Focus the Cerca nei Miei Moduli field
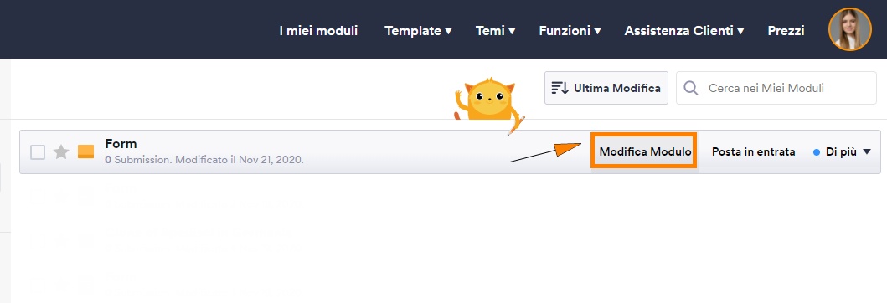 [x=776, y=88]
